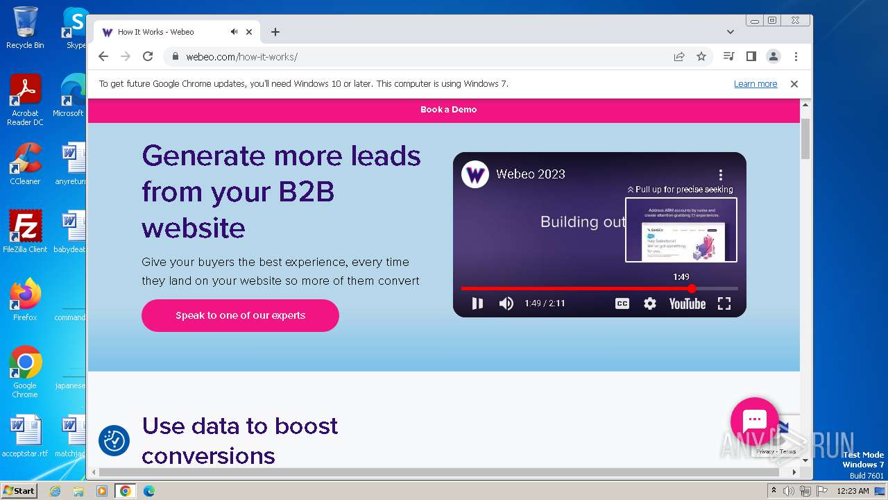Open Microsoft Edge from the taskbar
This screenshot has height=500, width=888.
148,491
